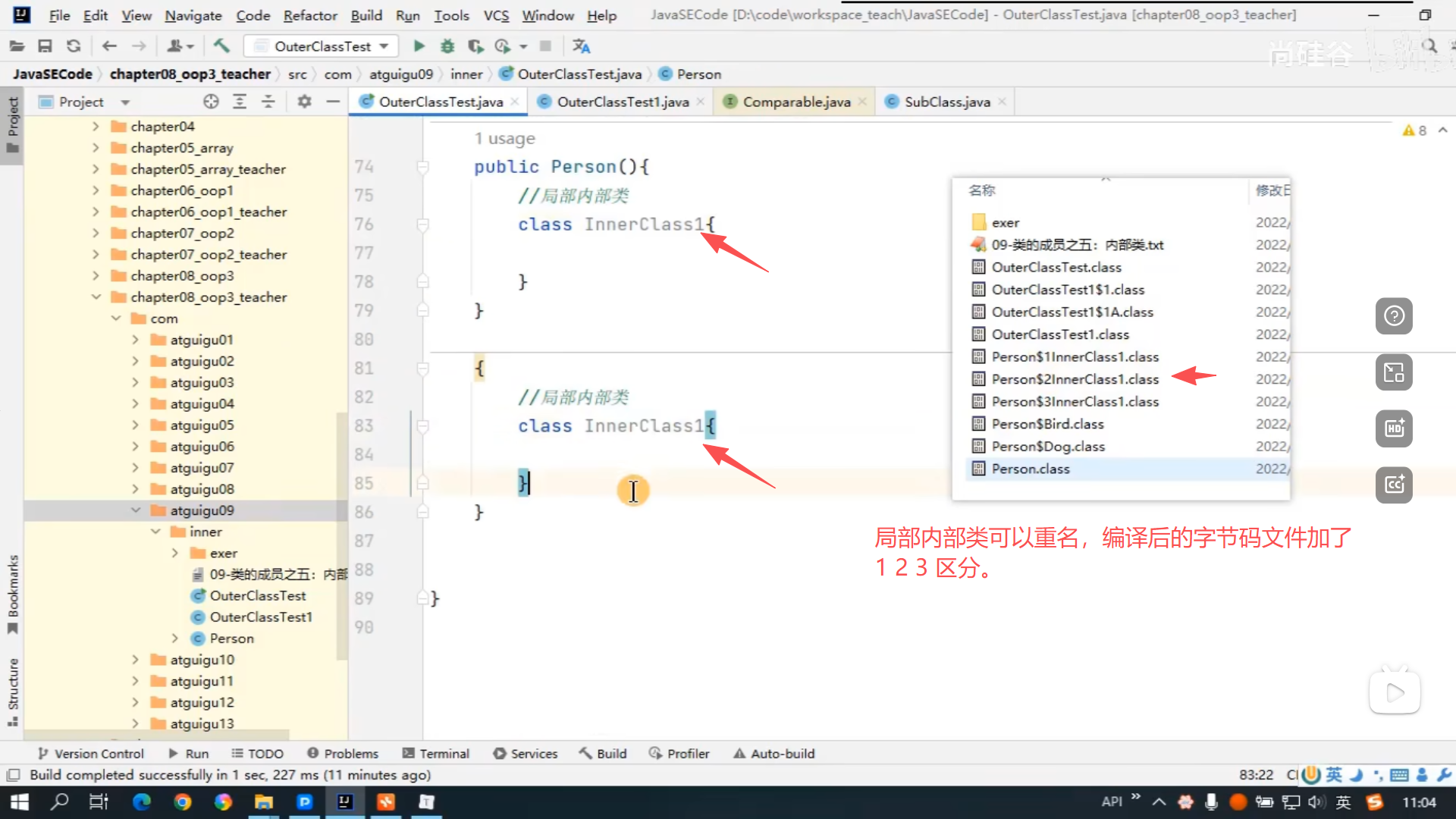1456x819 pixels.
Task: Click the Debug bug icon
Action: click(447, 46)
